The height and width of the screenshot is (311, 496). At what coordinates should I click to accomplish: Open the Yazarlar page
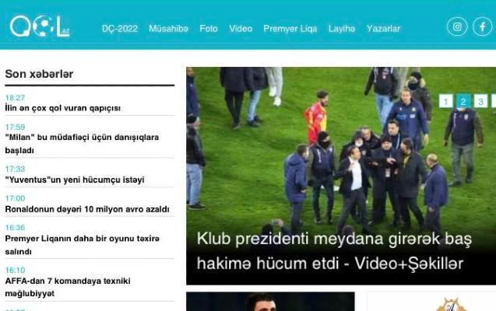383,29
